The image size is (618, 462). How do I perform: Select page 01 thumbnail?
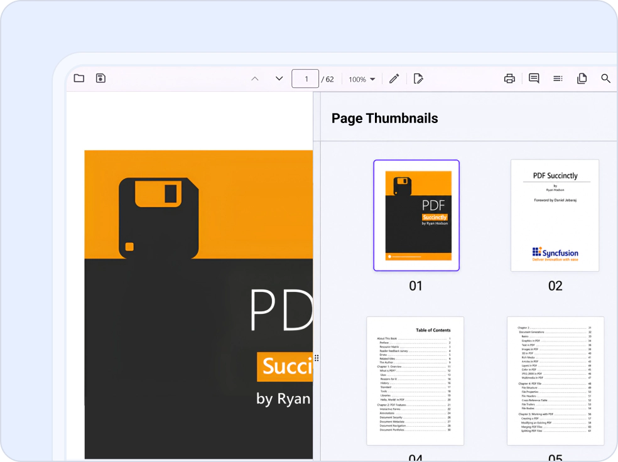coord(416,215)
